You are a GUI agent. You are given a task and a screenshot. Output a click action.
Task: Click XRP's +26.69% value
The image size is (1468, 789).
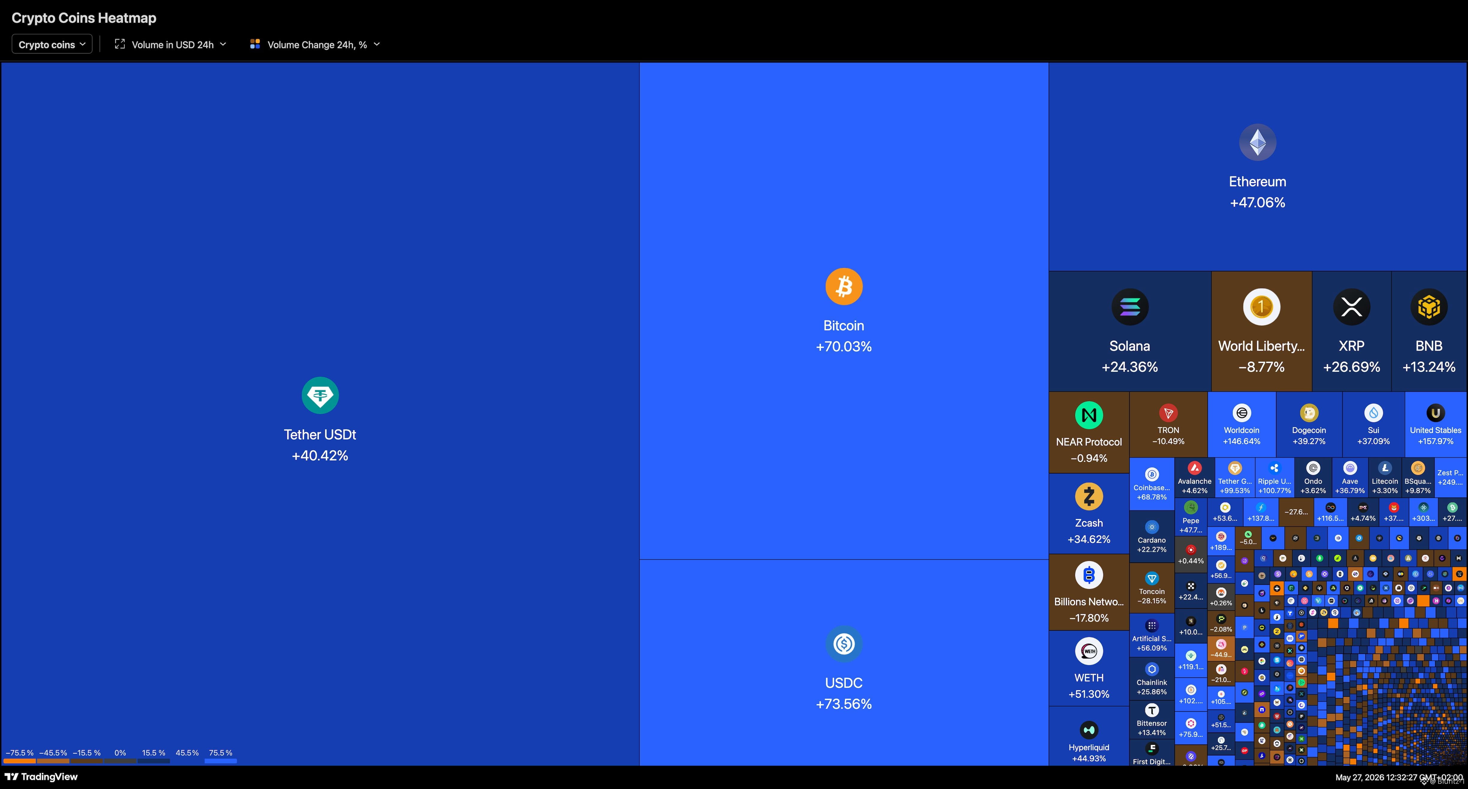1352,367
